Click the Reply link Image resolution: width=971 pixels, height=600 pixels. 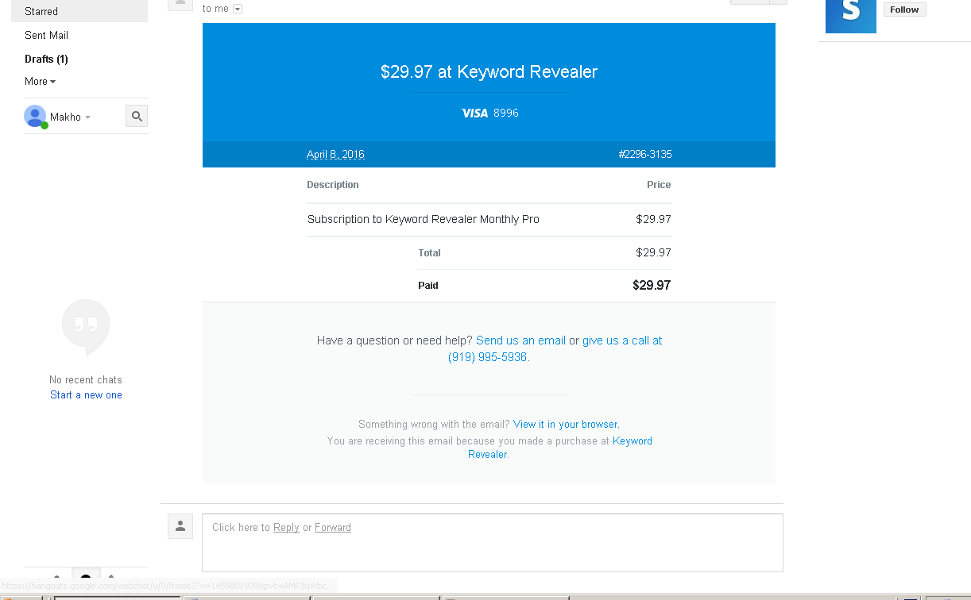coord(286,527)
